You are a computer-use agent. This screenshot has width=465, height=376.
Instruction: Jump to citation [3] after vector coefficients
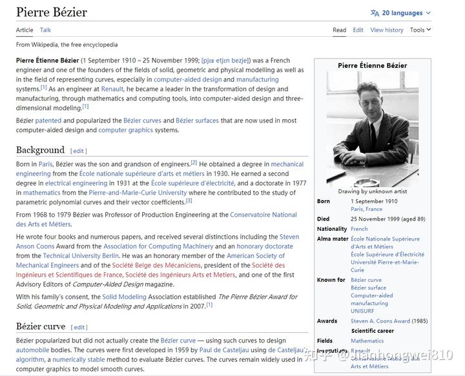[189, 201]
